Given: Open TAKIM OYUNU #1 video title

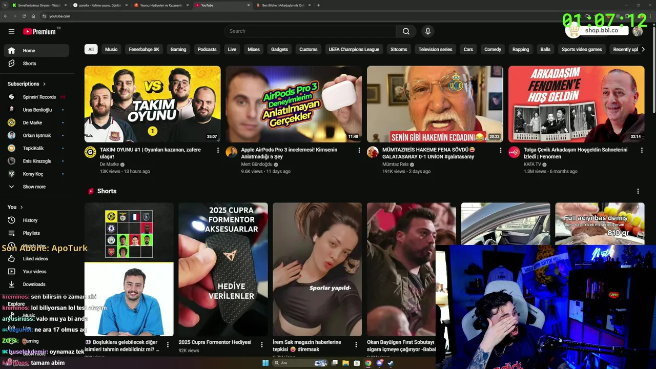Looking at the screenshot, I should [150, 153].
